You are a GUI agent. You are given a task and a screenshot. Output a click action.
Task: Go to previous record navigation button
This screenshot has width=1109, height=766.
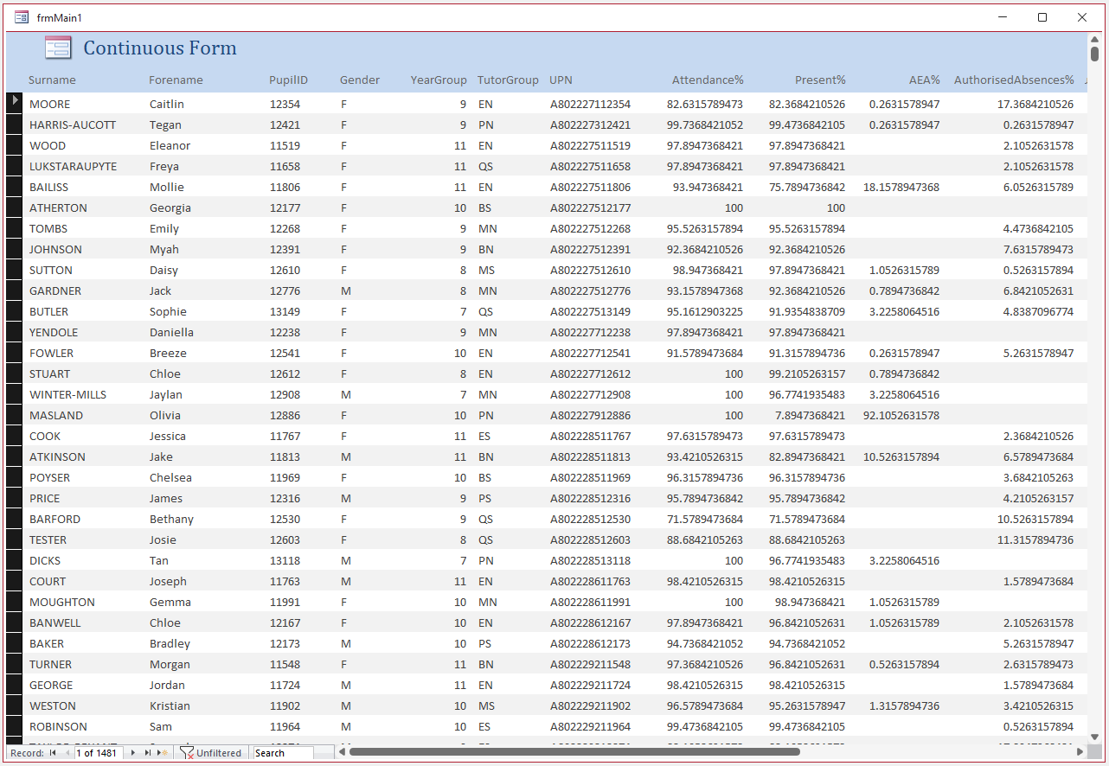tap(67, 753)
